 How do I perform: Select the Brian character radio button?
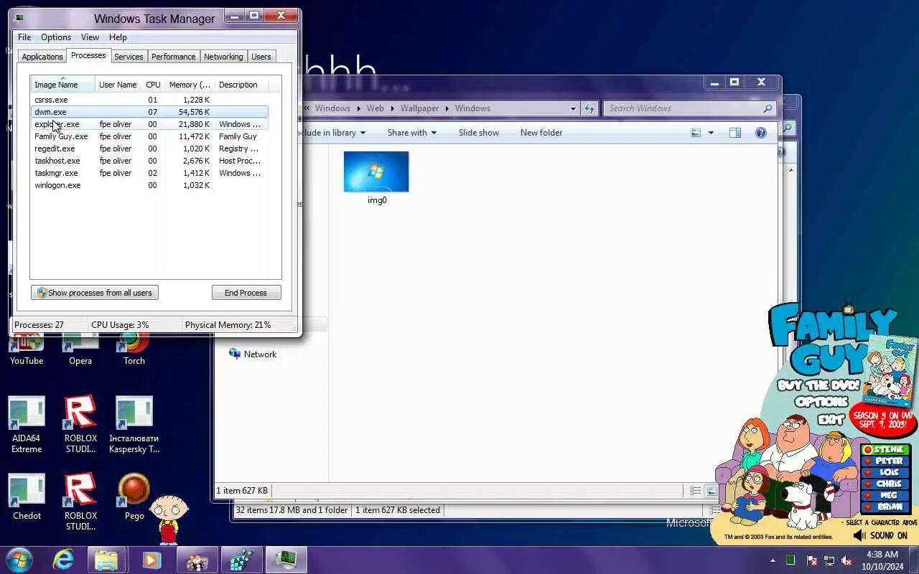pyautogui.click(x=867, y=507)
